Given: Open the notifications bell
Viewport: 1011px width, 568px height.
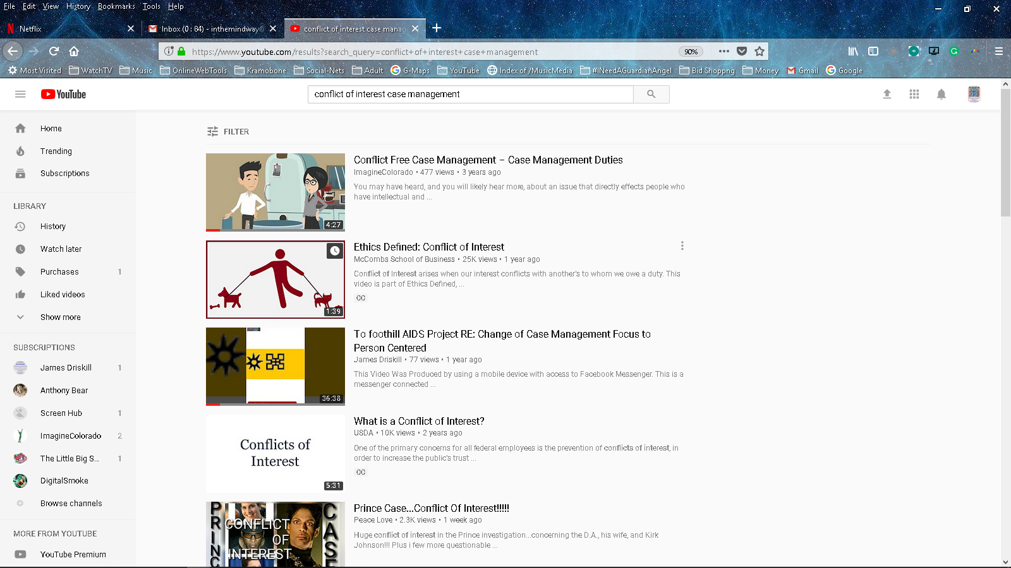Looking at the screenshot, I should pyautogui.click(x=941, y=94).
